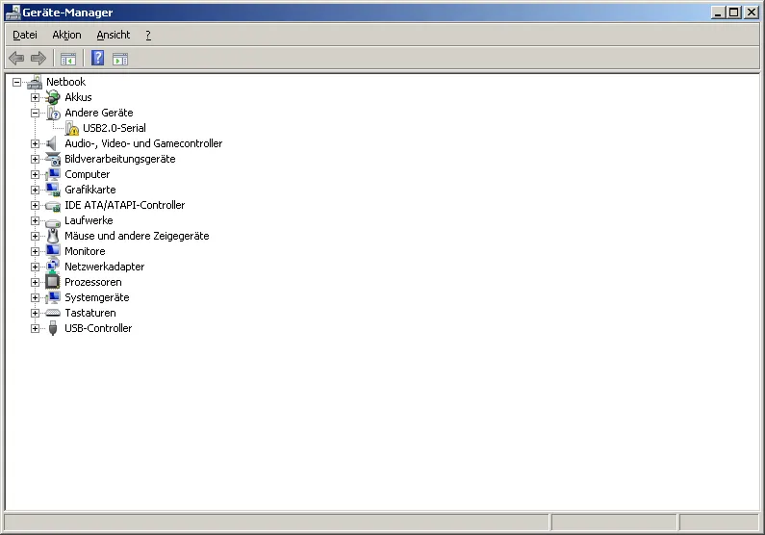
Task: Expand the Monitore category
Action: (36, 251)
